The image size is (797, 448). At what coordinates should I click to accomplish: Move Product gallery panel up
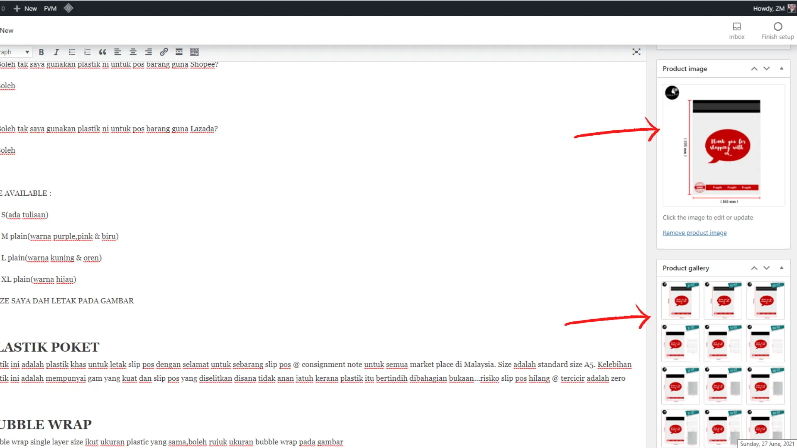click(754, 268)
